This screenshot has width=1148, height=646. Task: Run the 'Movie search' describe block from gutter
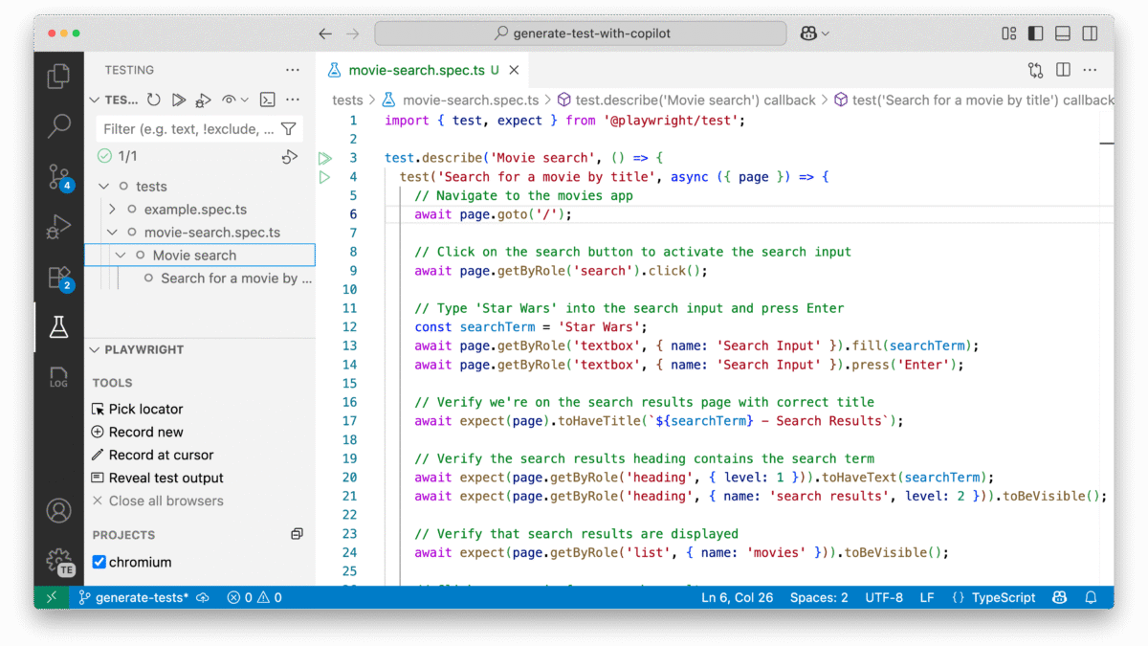[325, 158]
